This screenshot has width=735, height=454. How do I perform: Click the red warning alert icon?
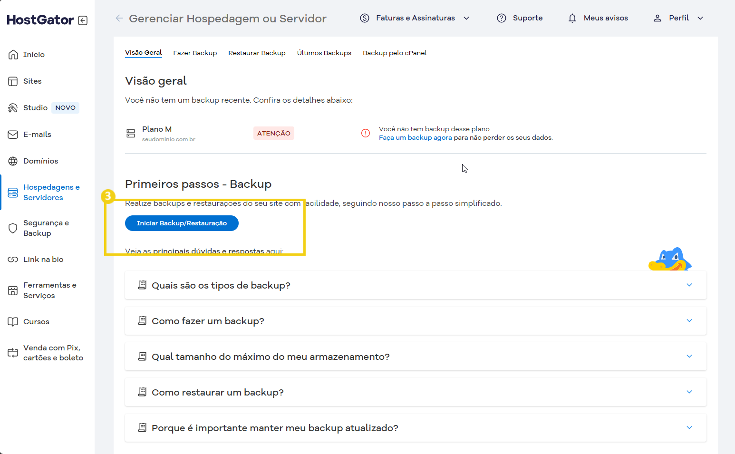click(x=366, y=133)
